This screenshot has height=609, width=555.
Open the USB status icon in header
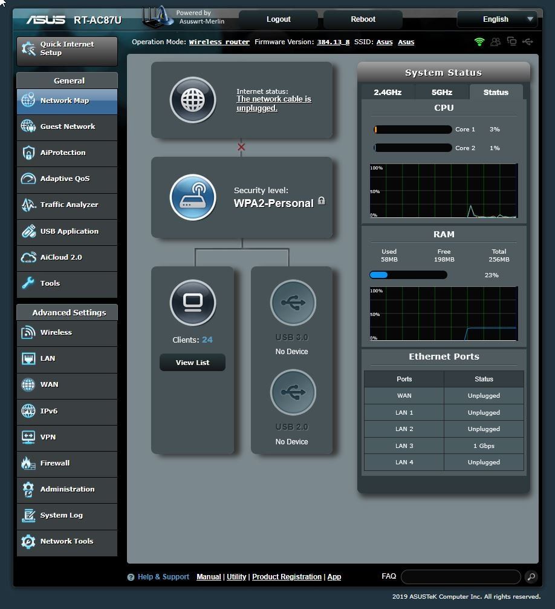(528, 42)
